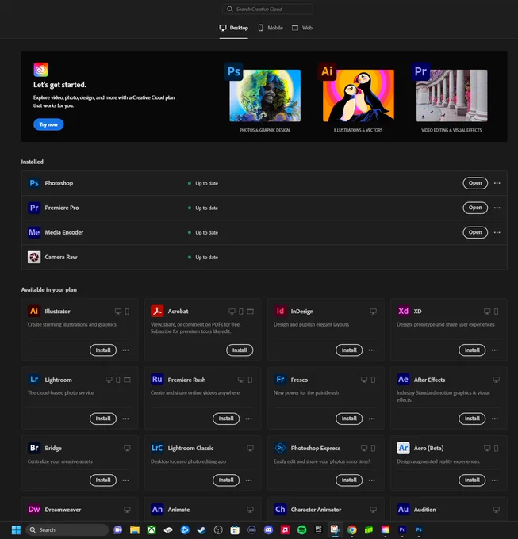Viewport: 518px width, 539px height.
Task: Click the Photoshop icon in Installed list
Action: click(34, 183)
